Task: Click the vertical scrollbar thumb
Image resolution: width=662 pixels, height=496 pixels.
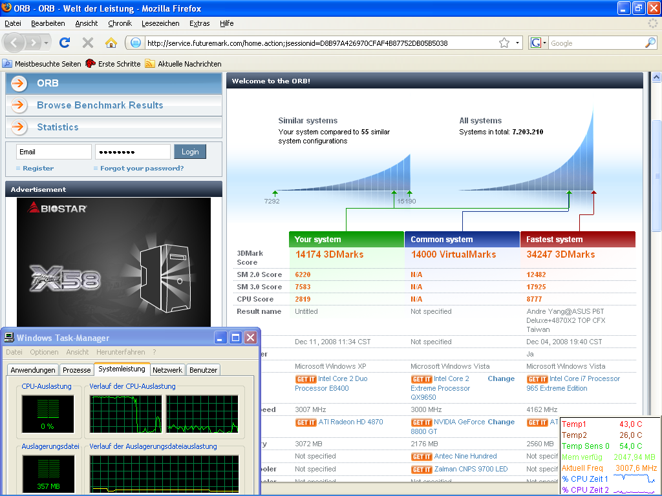Action: pos(657,174)
